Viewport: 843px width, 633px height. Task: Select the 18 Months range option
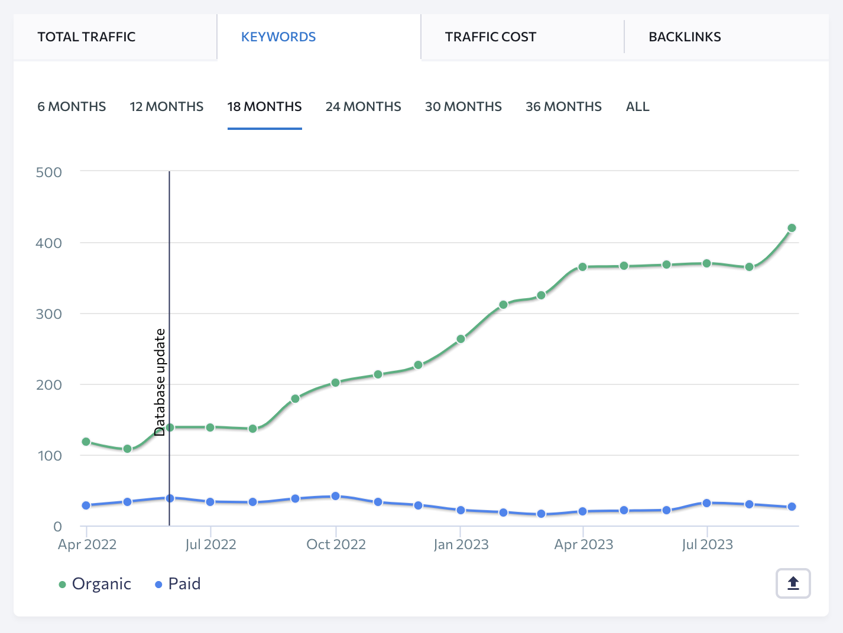pyautogui.click(x=264, y=106)
